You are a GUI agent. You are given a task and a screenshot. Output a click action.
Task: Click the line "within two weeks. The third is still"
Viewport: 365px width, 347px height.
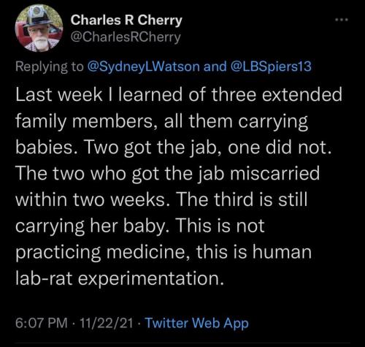pyautogui.click(x=161, y=199)
